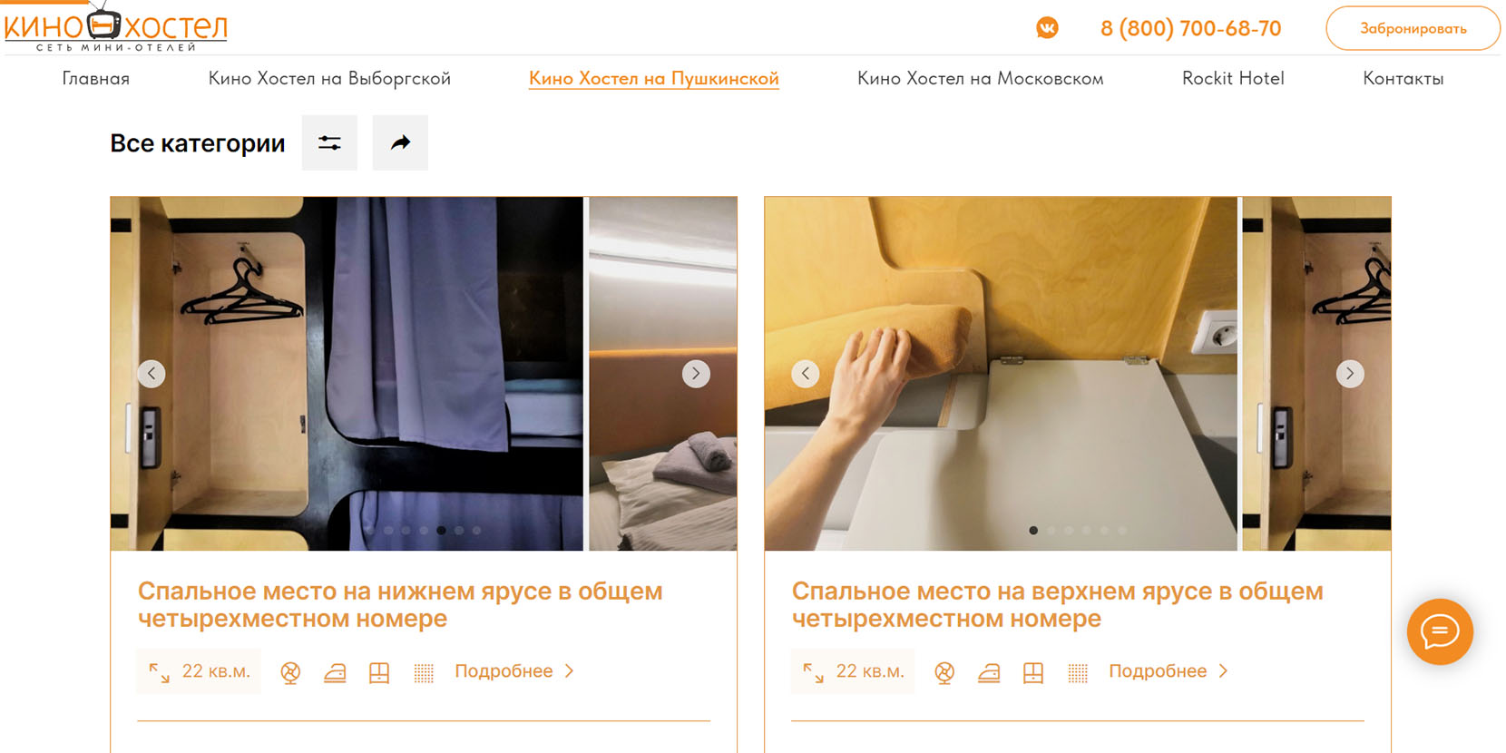
Task: Click the wardrobe icon on upper bunk card
Action: tap(1032, 672)
